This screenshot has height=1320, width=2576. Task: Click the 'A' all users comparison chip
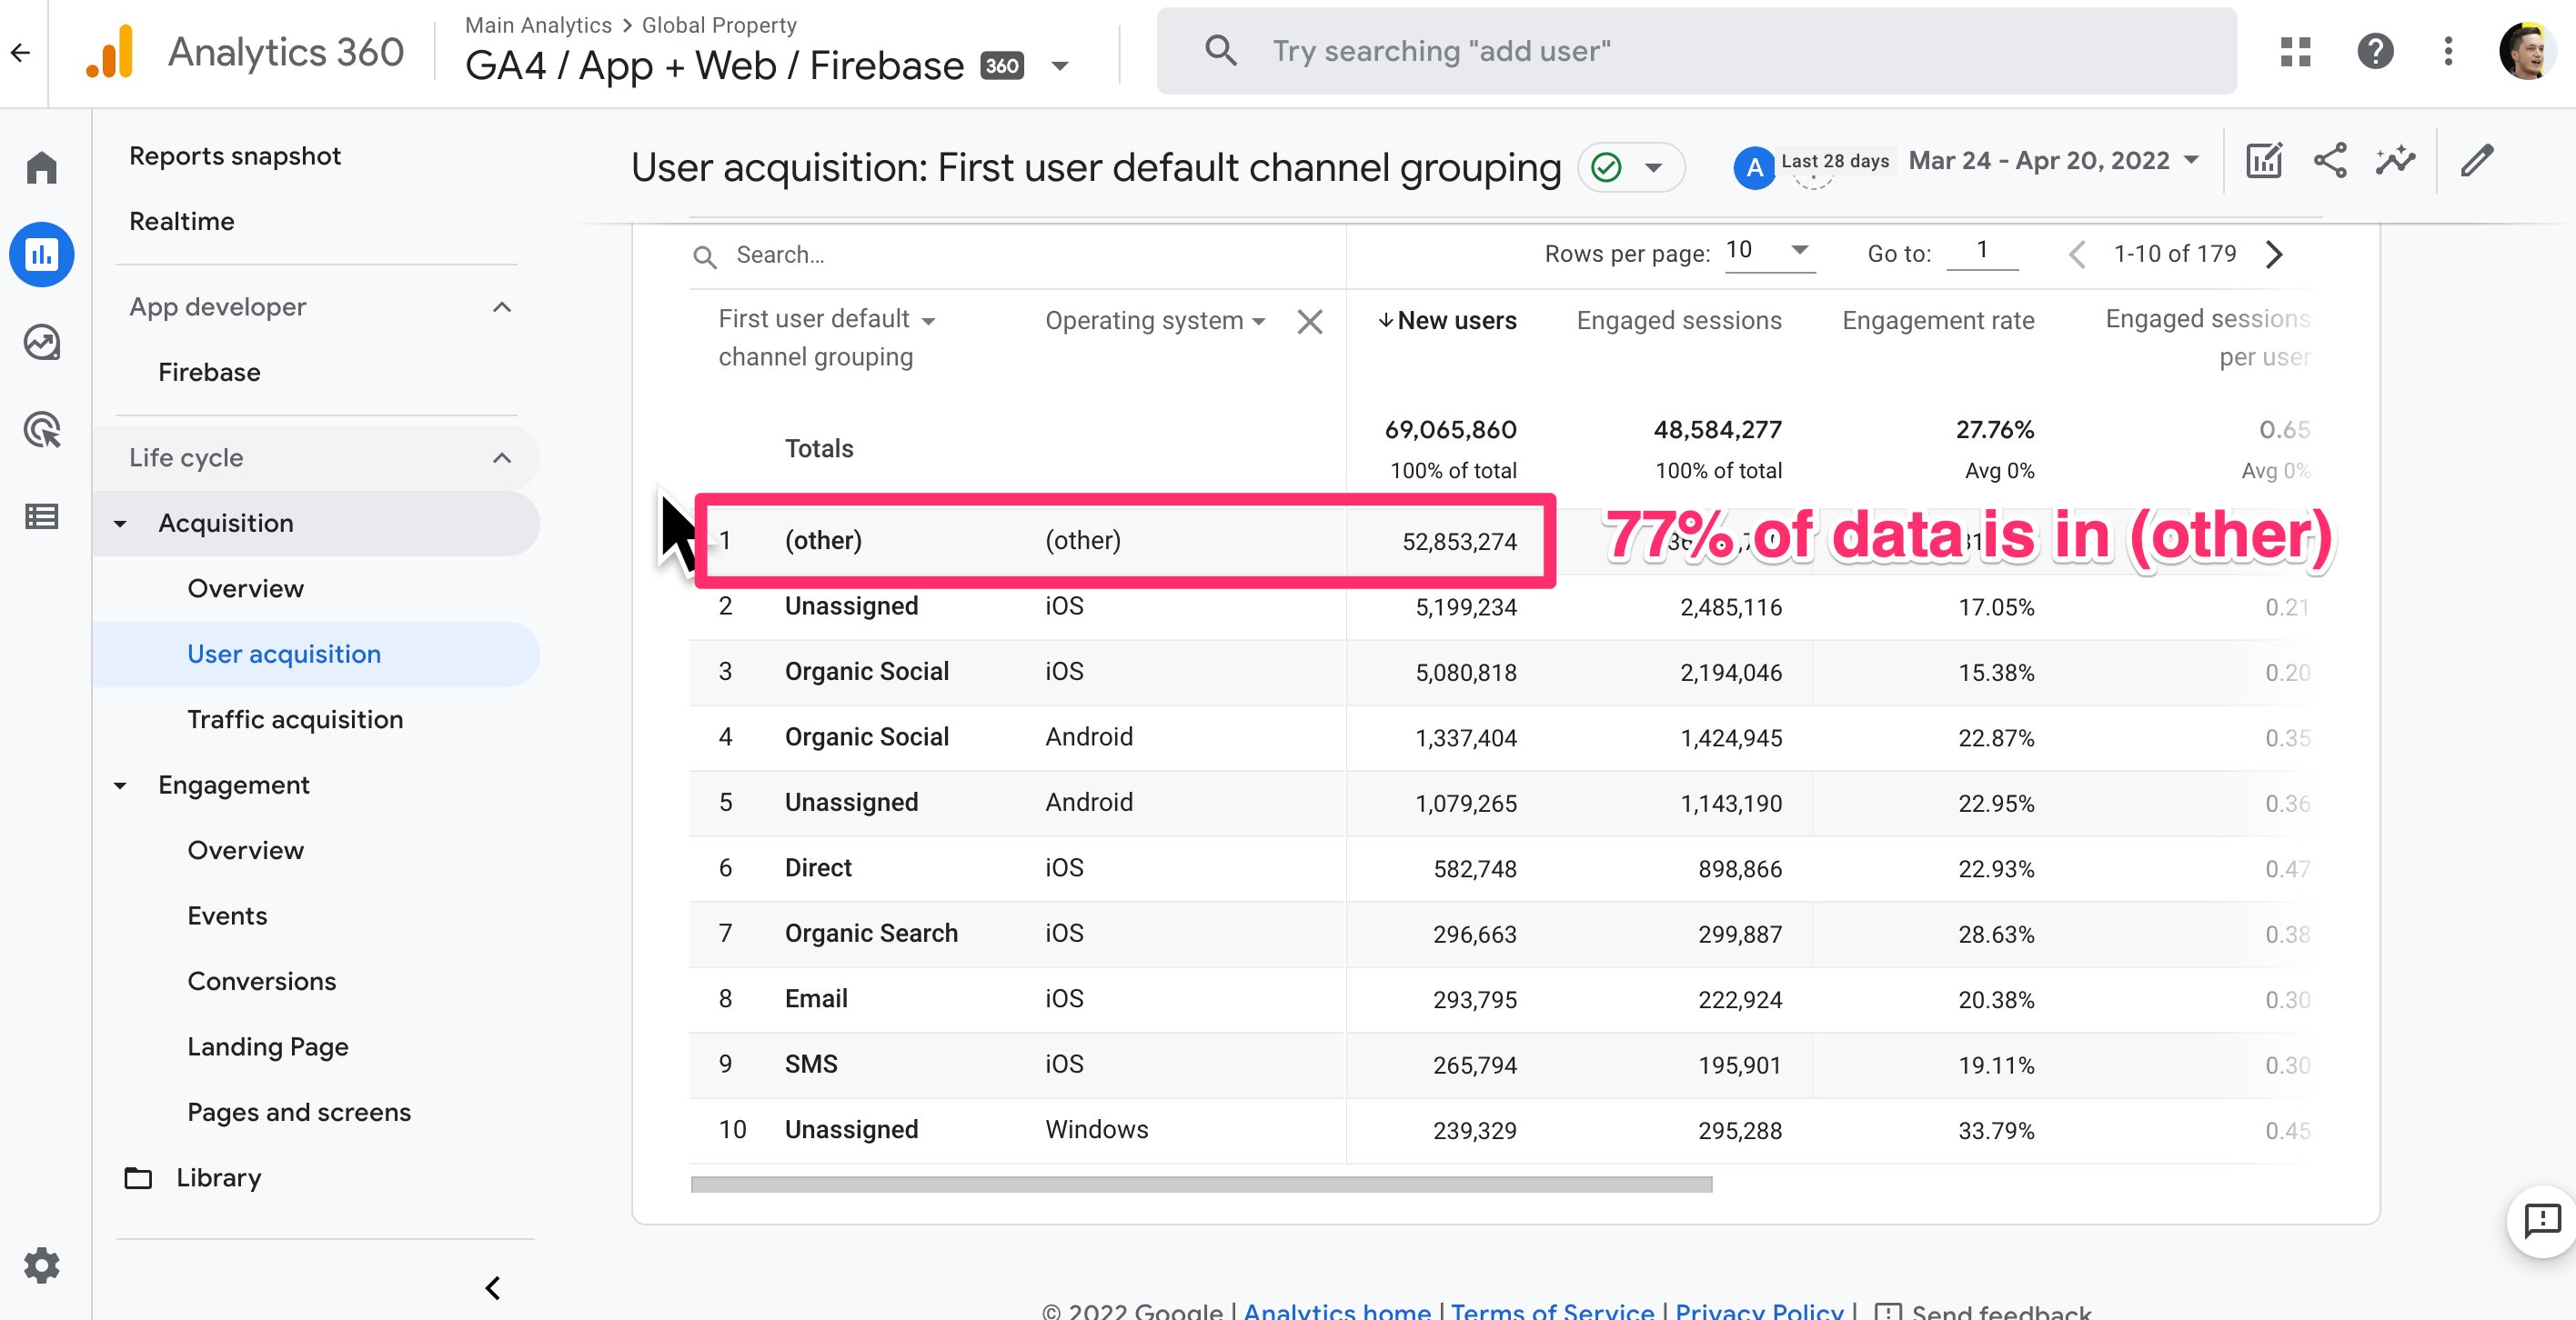pos(1754,168)
